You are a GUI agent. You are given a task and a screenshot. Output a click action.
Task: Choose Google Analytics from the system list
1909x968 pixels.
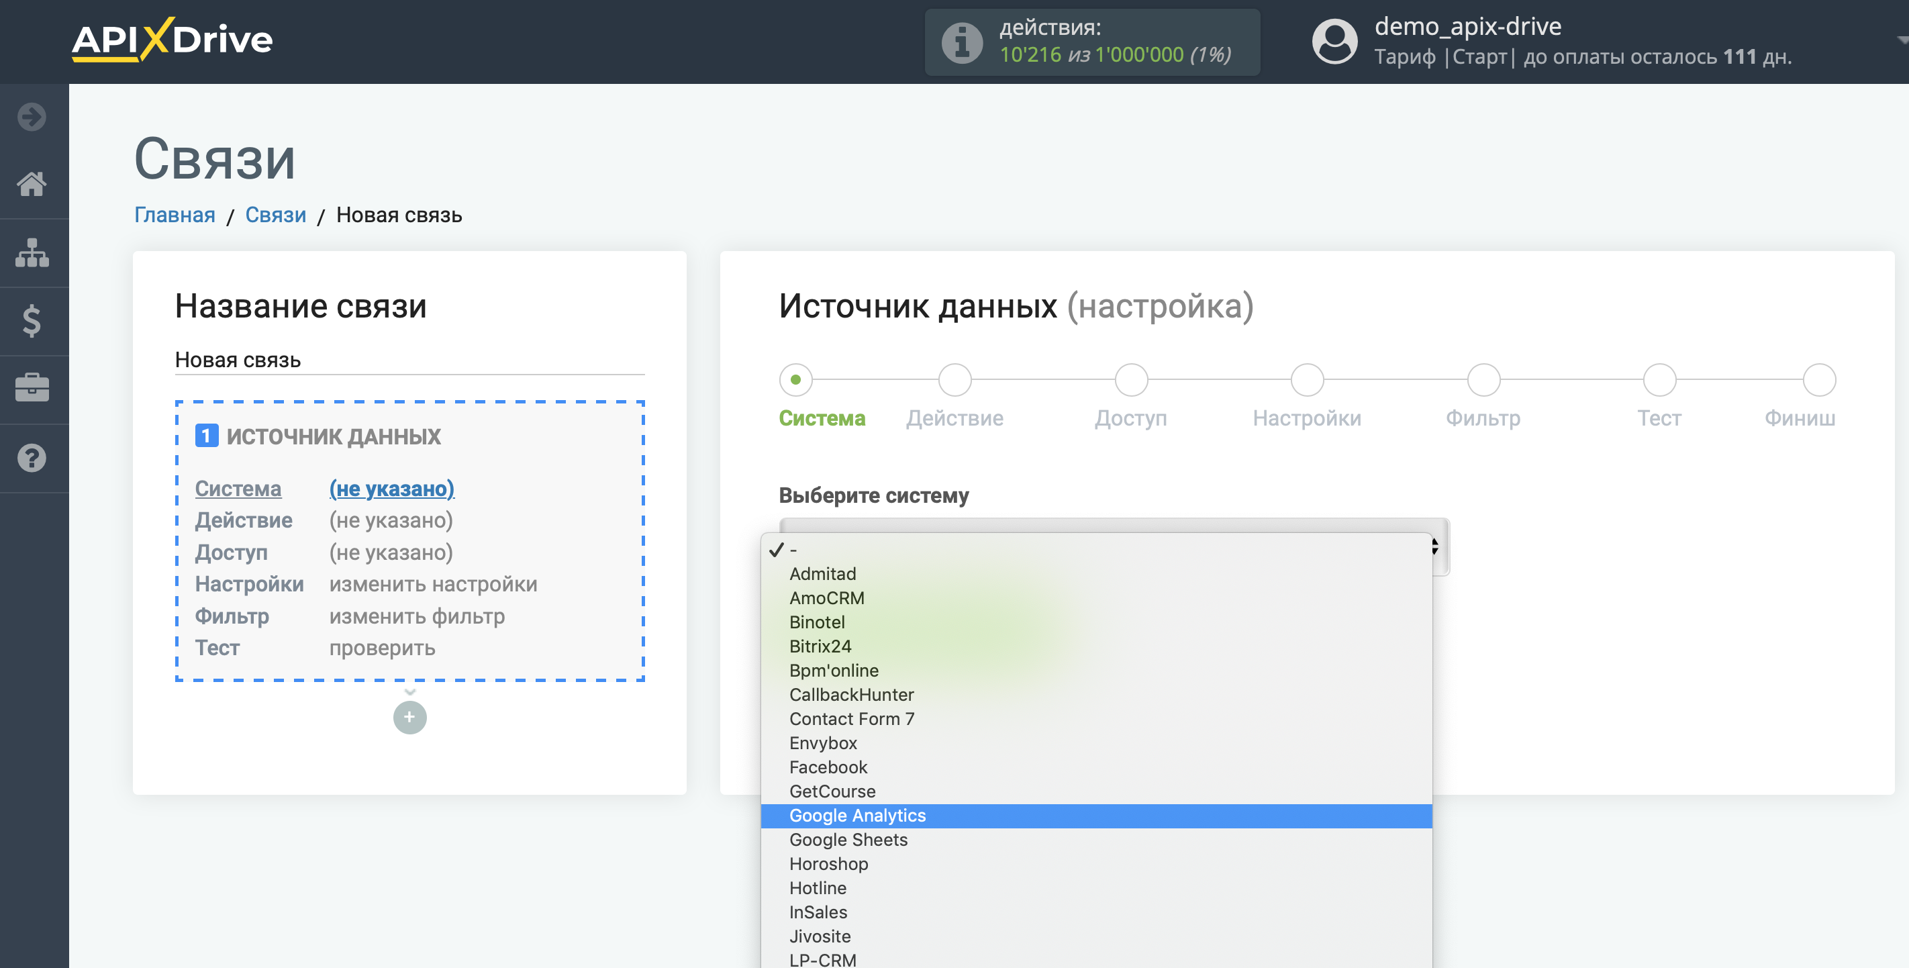click(x=1096, y=816)
